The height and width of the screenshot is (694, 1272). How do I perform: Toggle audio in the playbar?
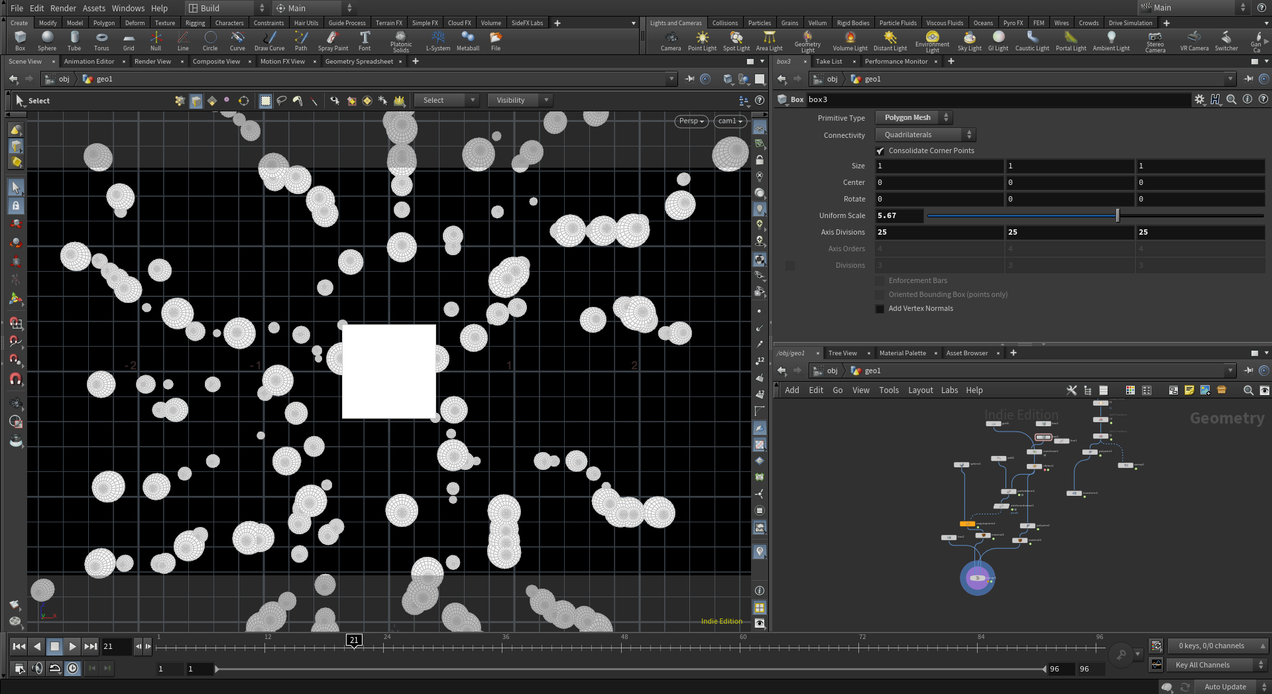37,668
